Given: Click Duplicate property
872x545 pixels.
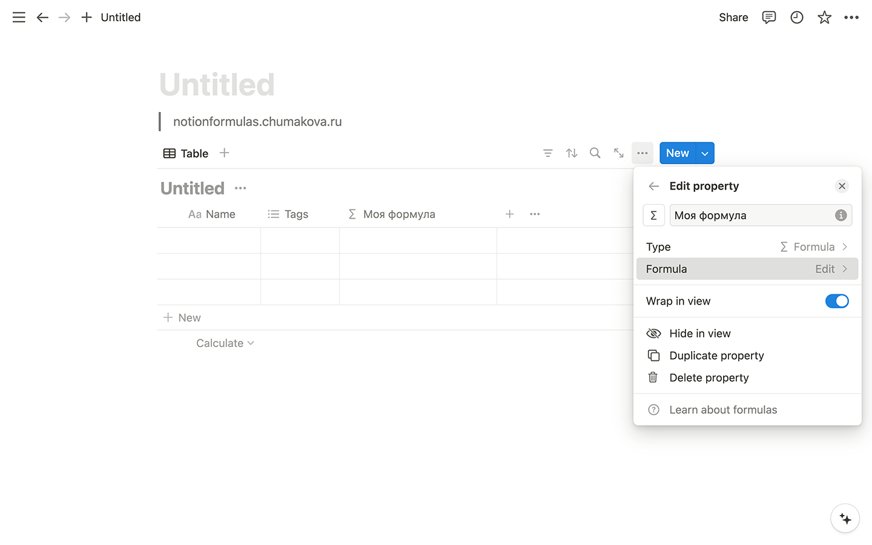Looking at the screenshot, I should point(747,355).
